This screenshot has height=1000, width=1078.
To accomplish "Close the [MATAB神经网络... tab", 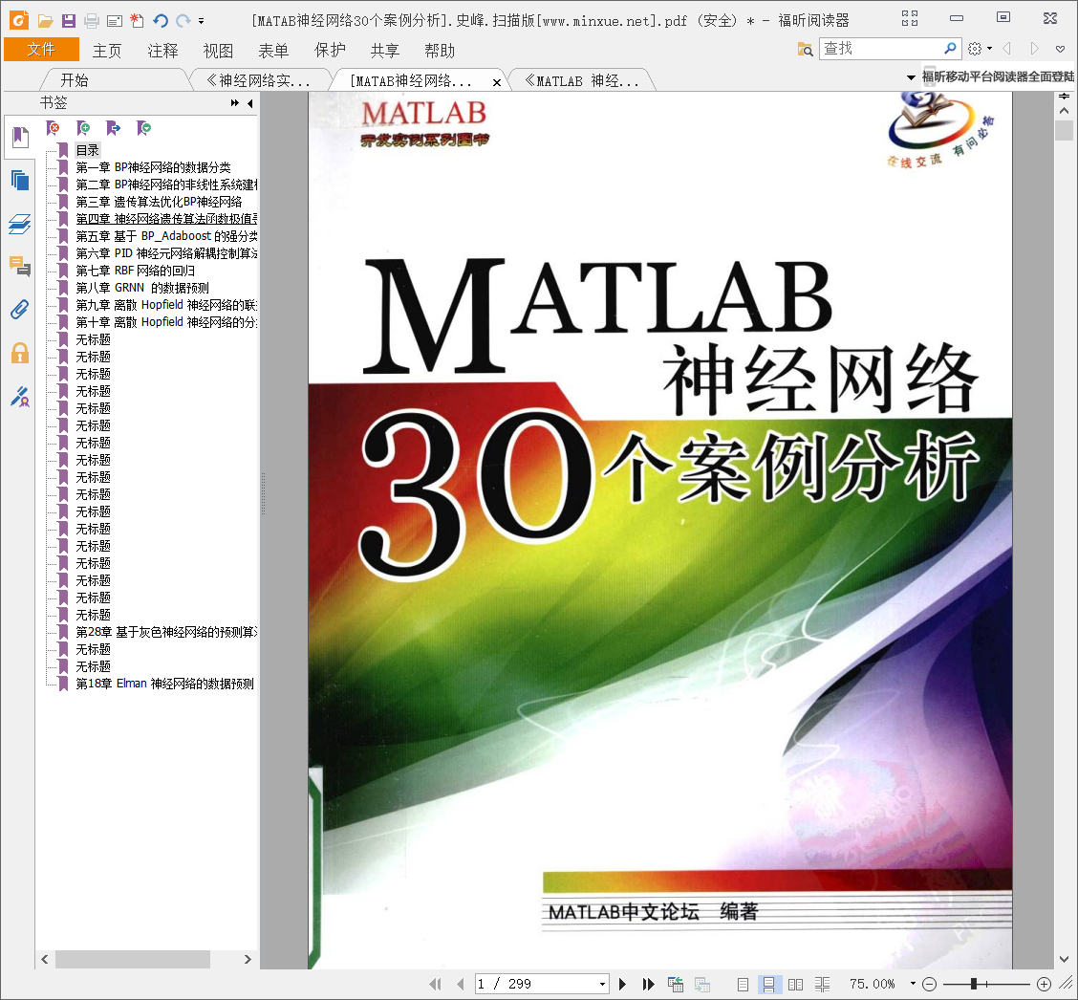I will [496, 82].
